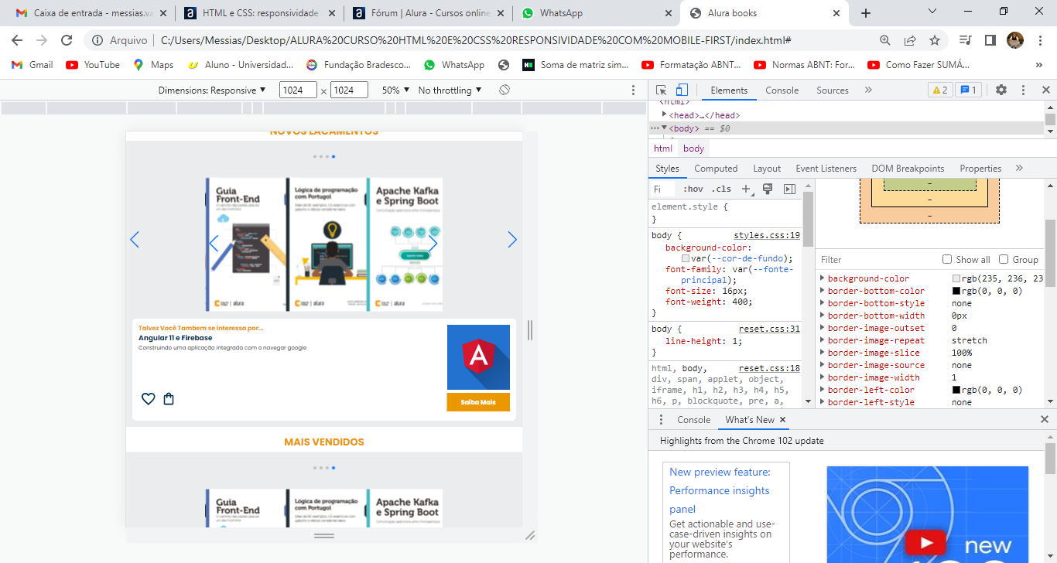Viewport: 1057px width, 563px height.
Task: Open the 50% zoom dropdown
Action: [395, 90]
